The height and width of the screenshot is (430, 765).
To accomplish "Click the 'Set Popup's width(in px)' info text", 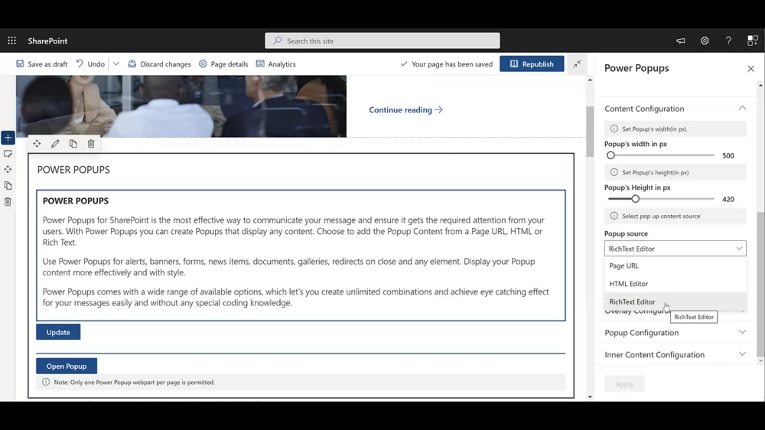I will pos(654,129).
